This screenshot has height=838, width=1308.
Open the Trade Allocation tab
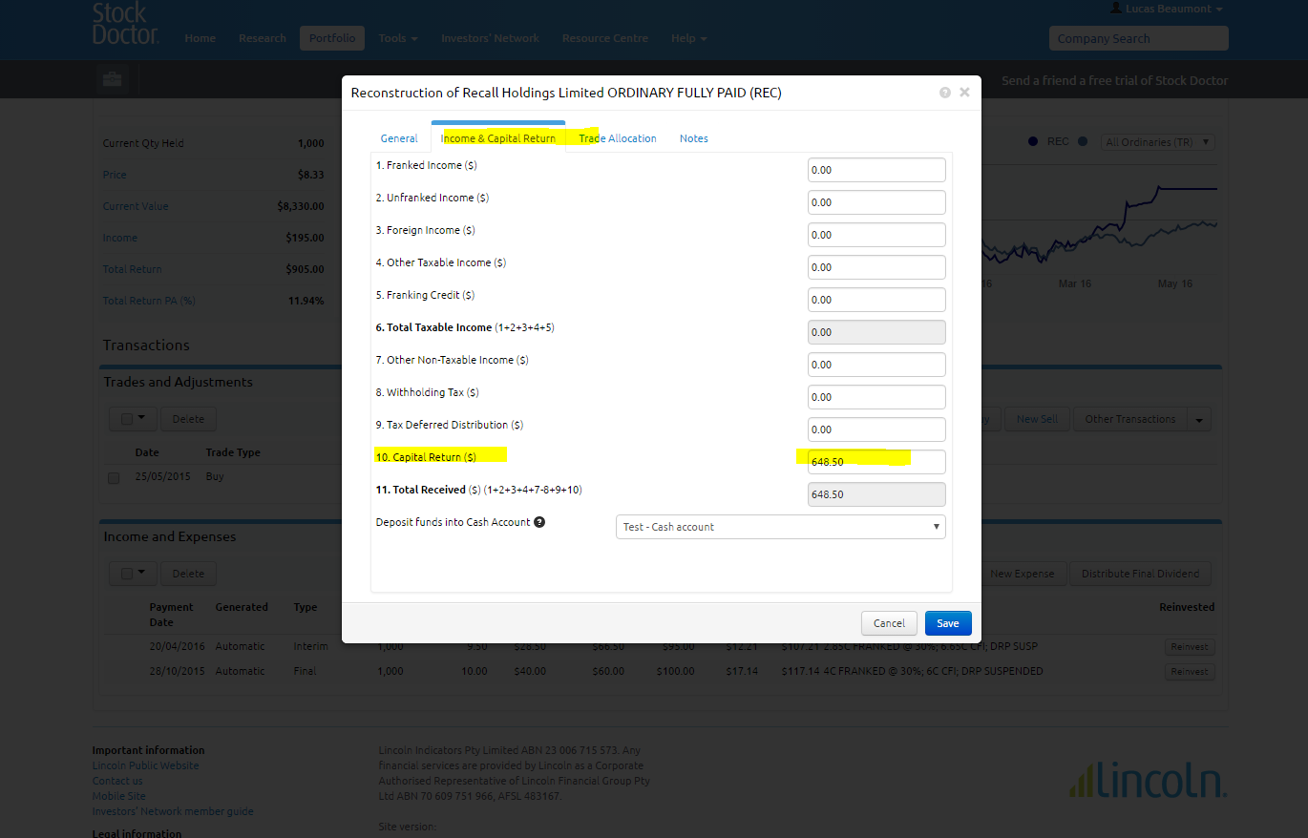click(618, 138)
